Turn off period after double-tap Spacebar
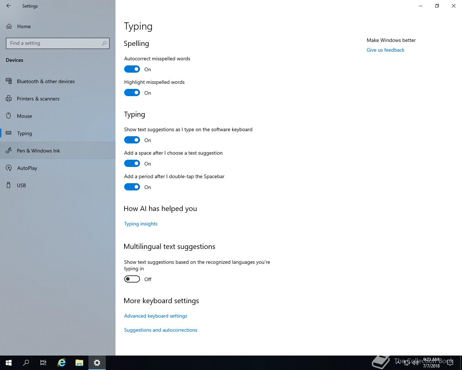The width and height of the screenshot is (462, 370). [132, 187]
